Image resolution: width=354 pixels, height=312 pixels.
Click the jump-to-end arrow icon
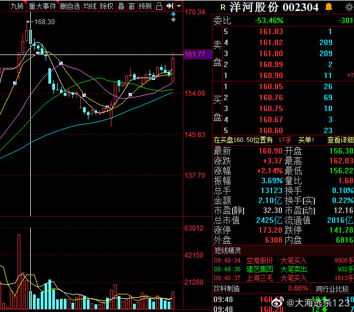[170, 6]
